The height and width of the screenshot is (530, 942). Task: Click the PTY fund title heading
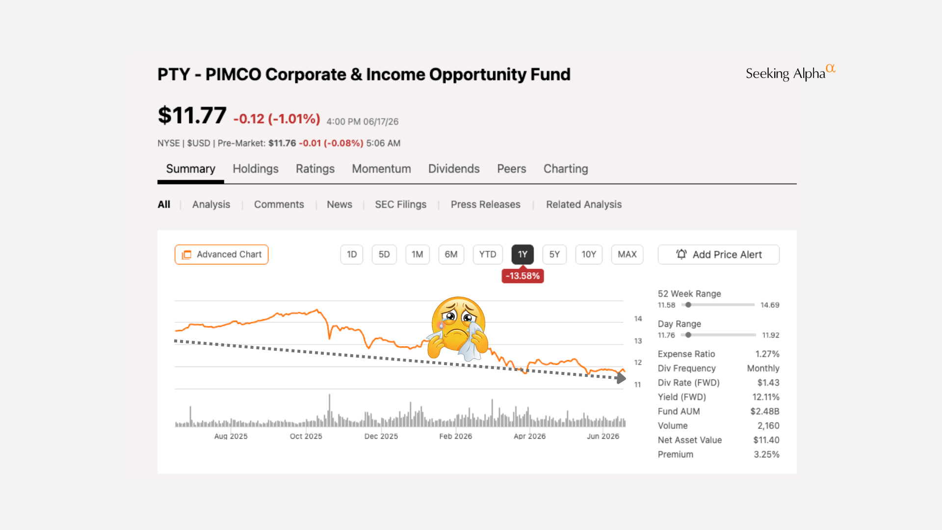pyautogui.click(x=364, y=74)
